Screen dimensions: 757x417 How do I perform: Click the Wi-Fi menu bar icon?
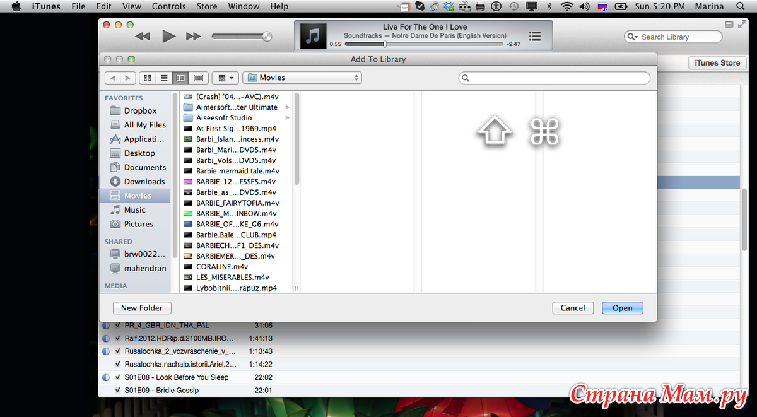point(566,6)
